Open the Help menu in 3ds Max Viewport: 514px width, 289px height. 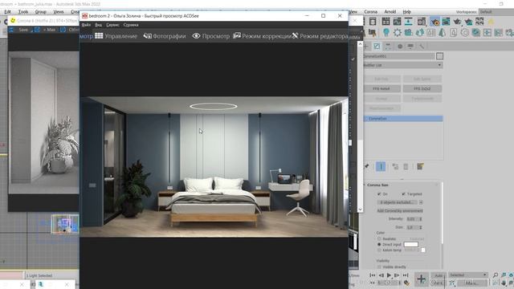pos(407,11)
